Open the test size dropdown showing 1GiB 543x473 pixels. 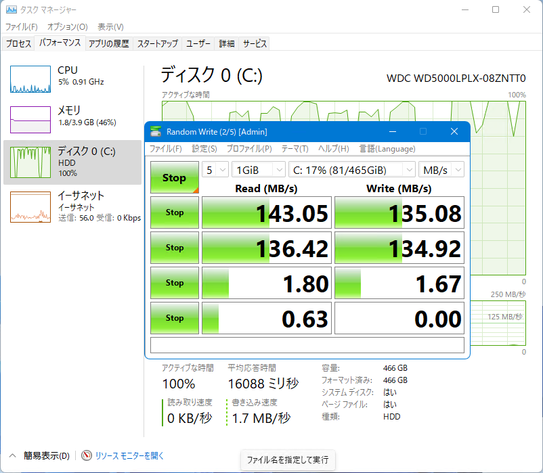[259, 170]
